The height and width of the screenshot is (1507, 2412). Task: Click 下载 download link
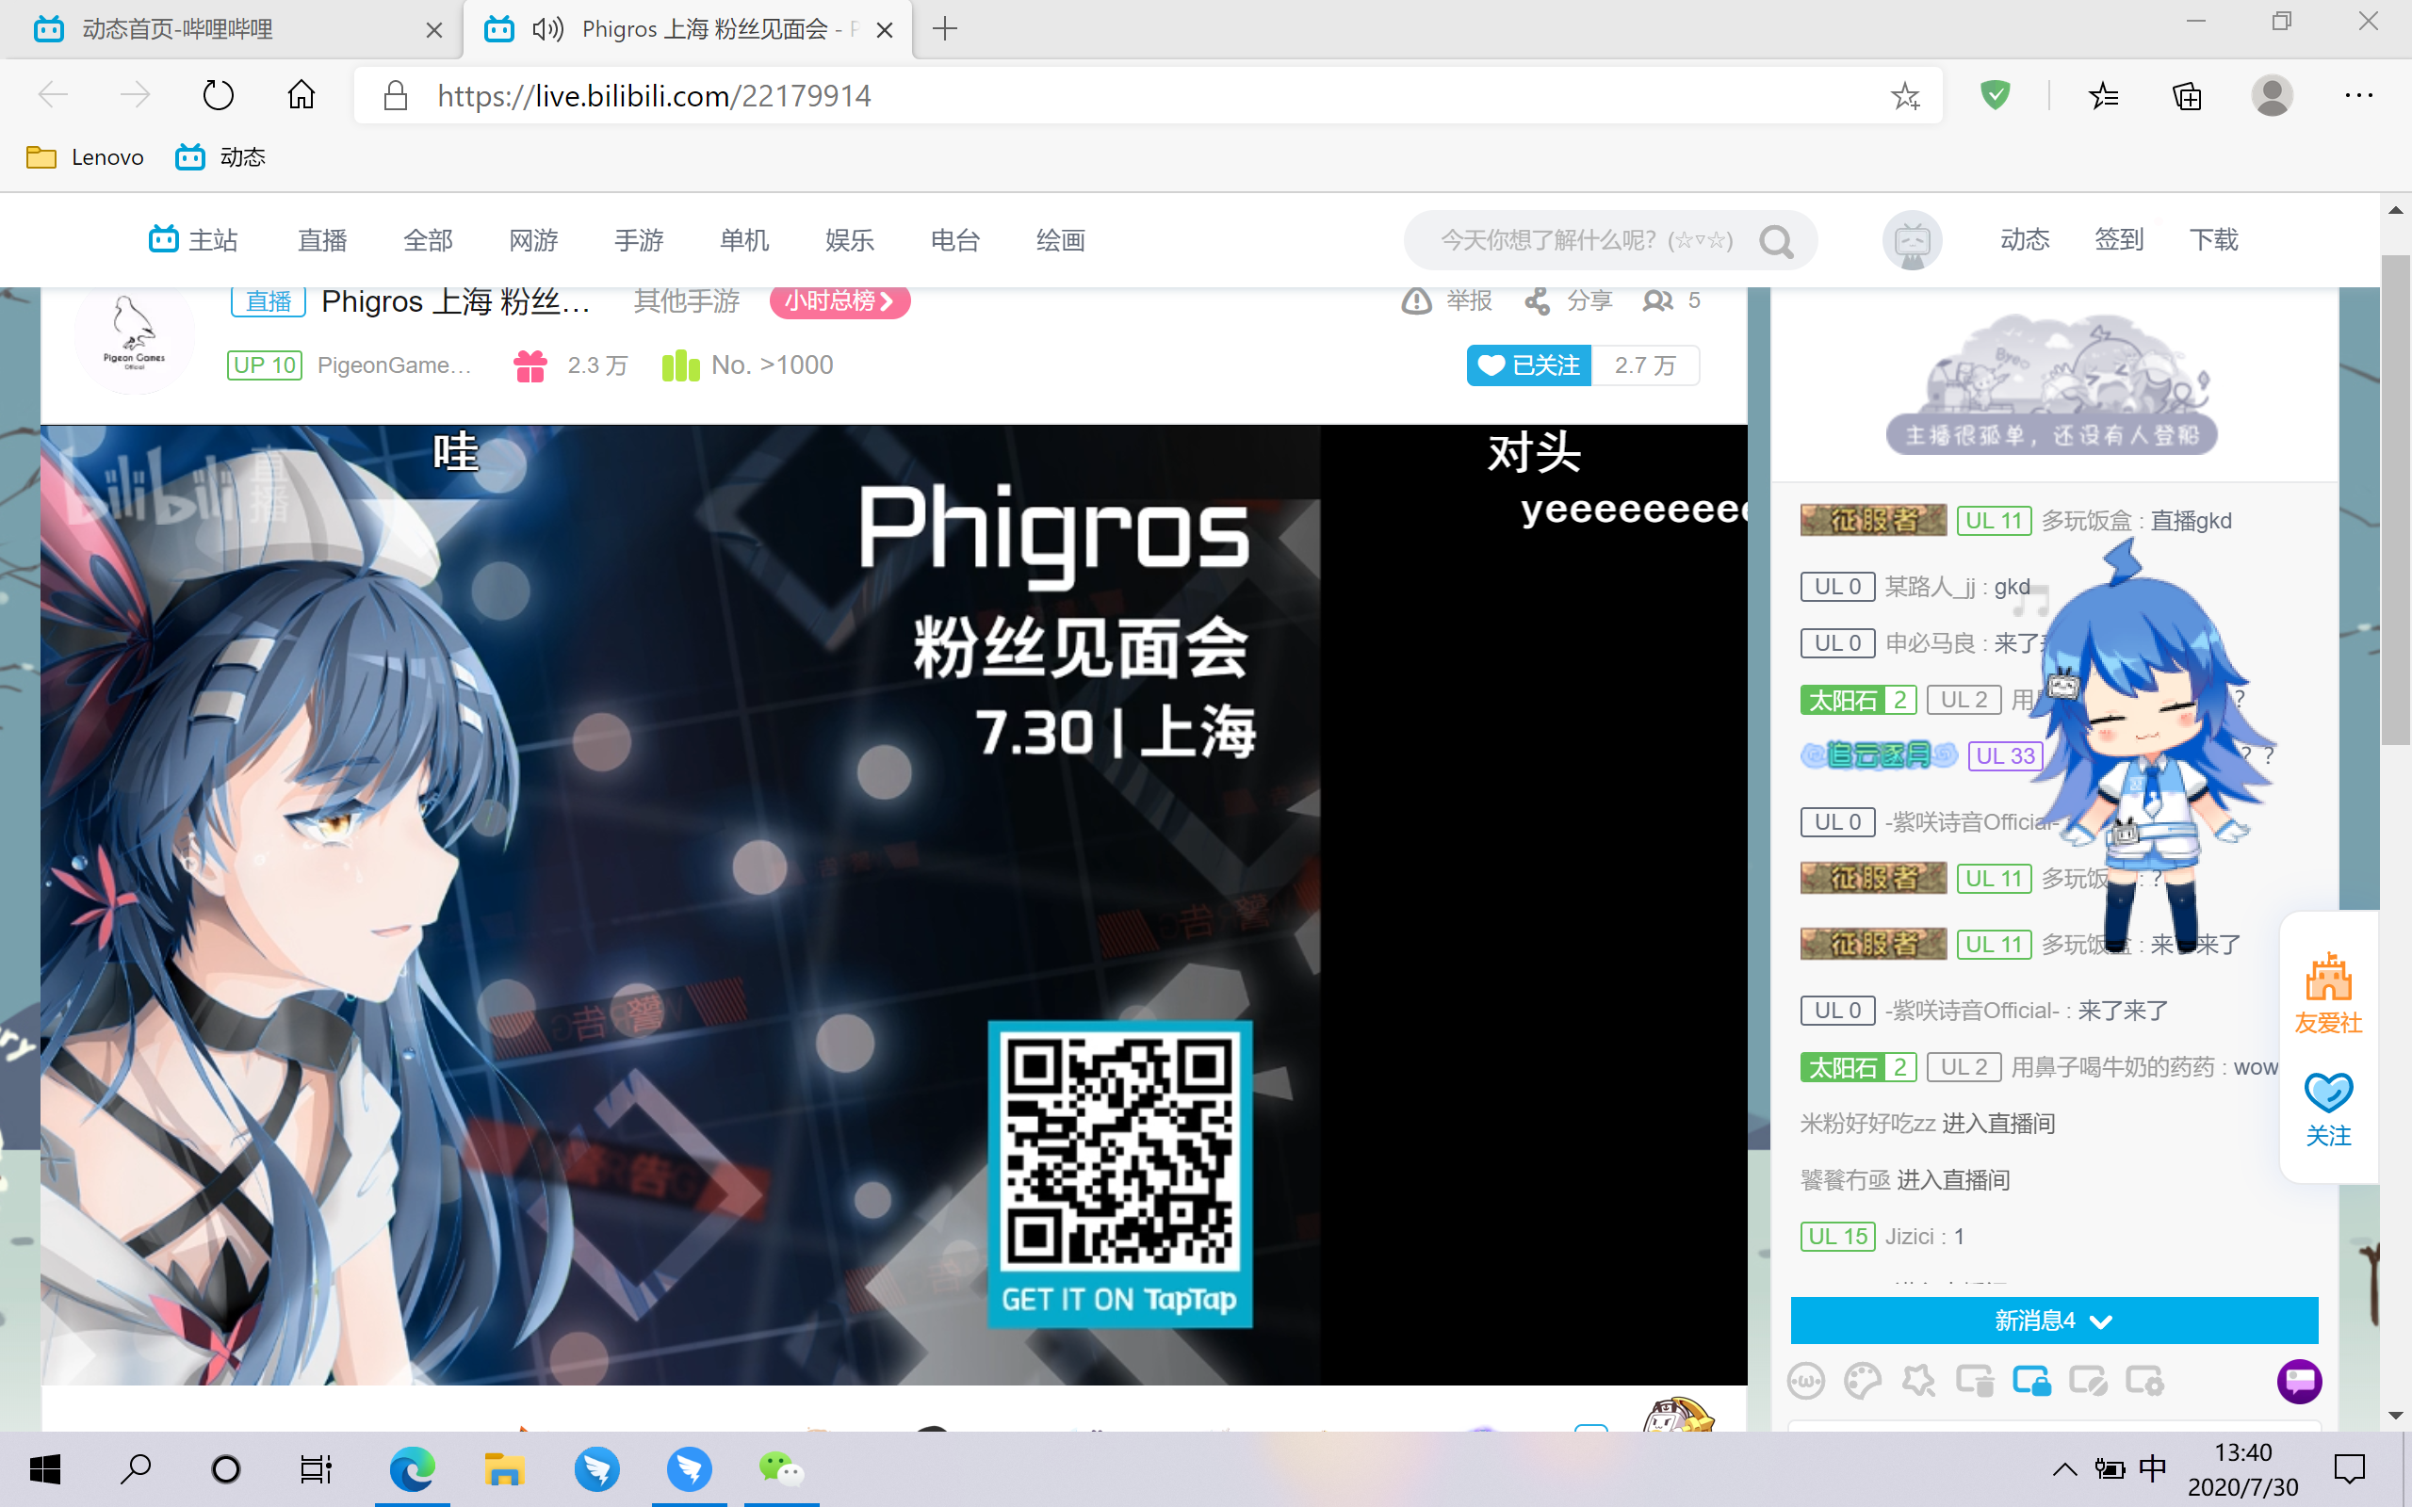(x=2213, y=240)
